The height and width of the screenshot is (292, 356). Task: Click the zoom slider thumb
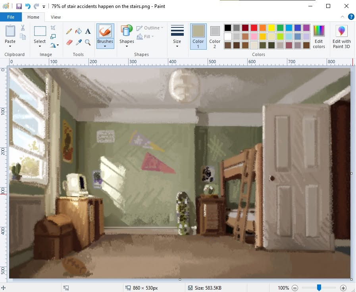(319, 288)
